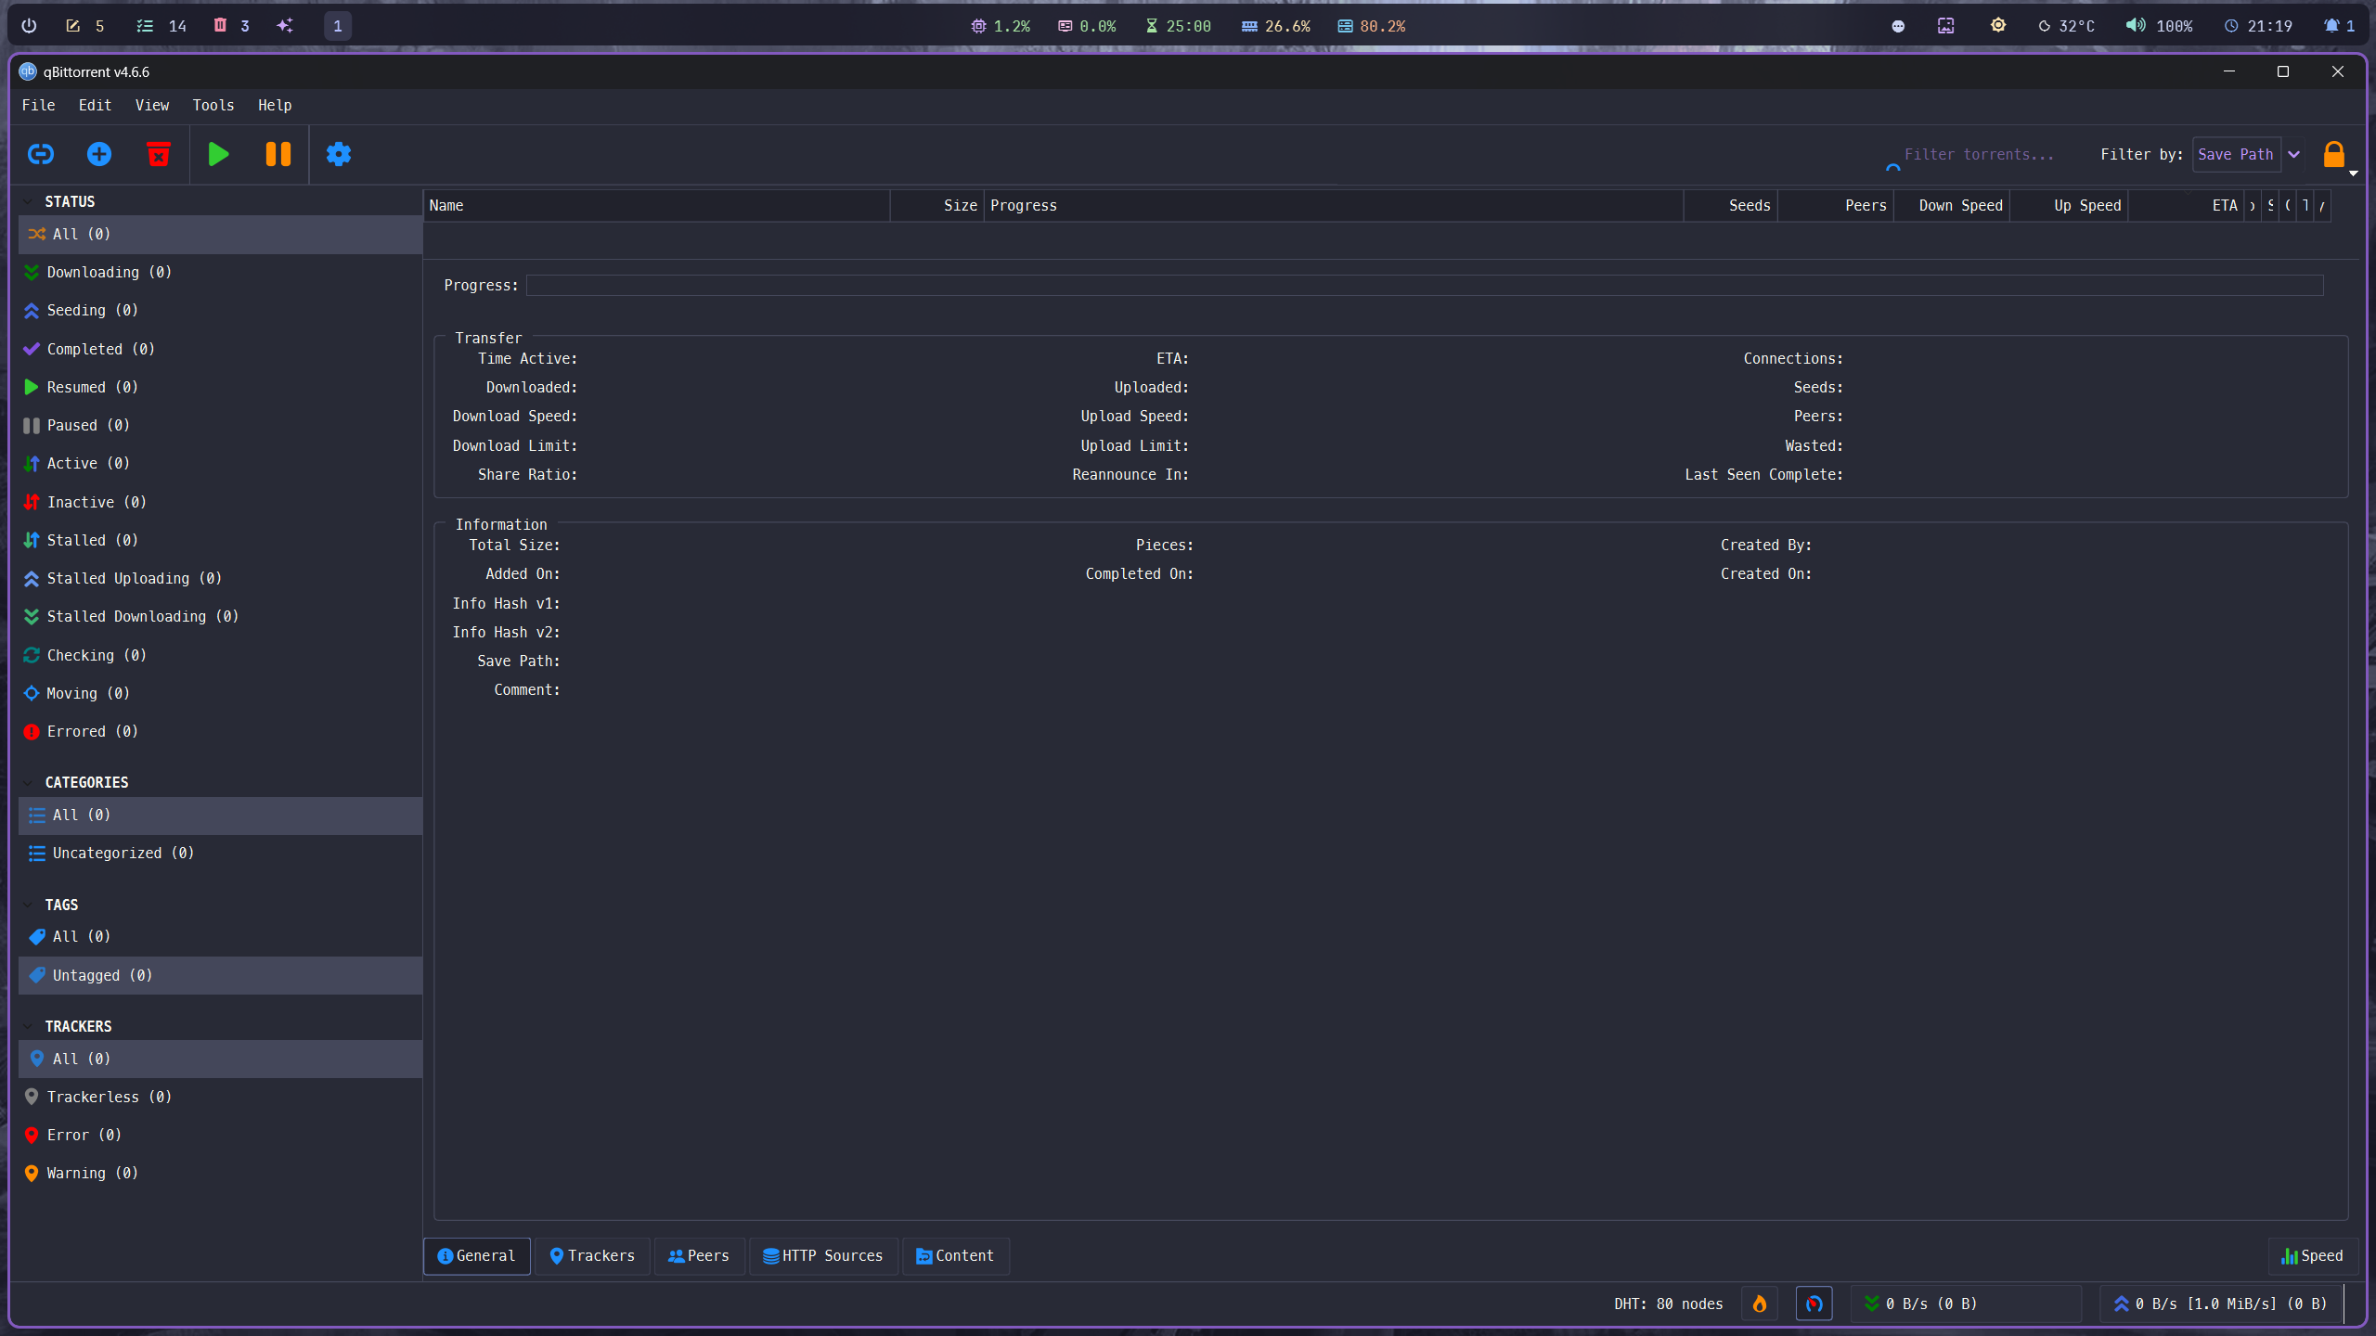Open Options via the blue gear icon

tap(339, 154)
